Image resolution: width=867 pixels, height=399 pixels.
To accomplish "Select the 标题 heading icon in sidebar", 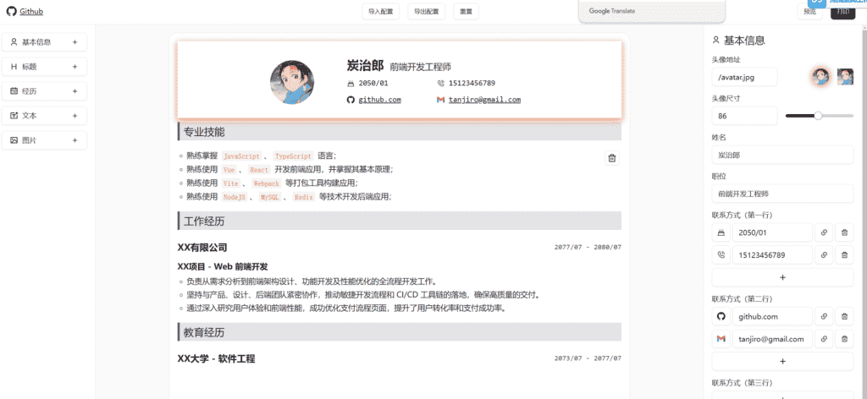I will (x=14, y=67).
